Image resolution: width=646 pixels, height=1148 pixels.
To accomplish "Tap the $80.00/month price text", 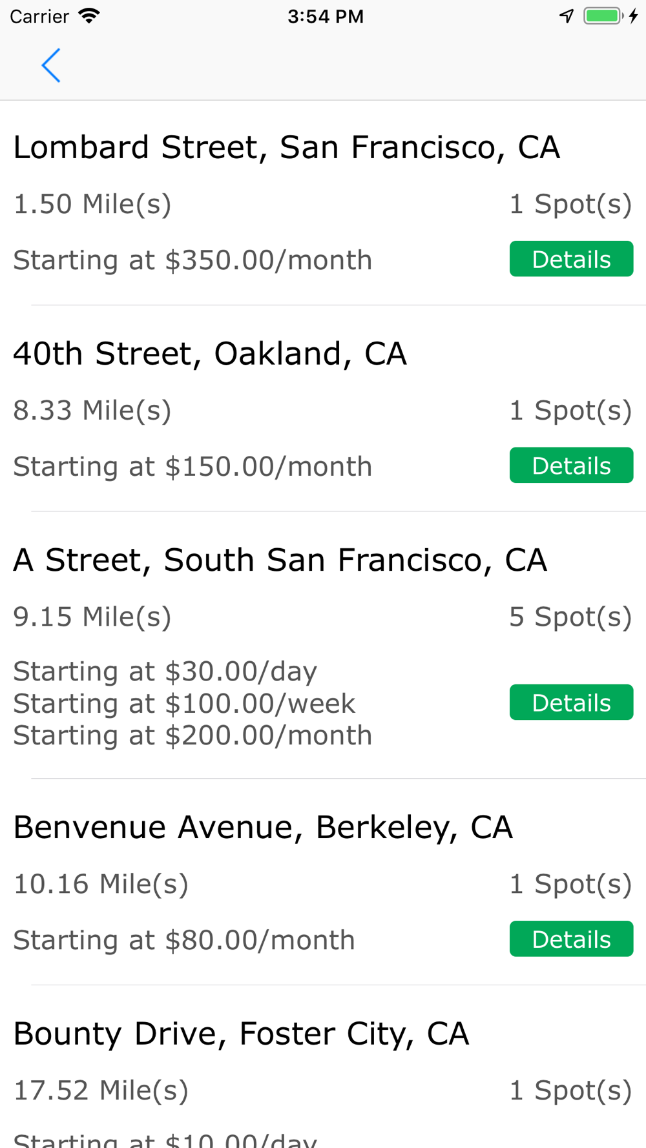I will point(184,940).
